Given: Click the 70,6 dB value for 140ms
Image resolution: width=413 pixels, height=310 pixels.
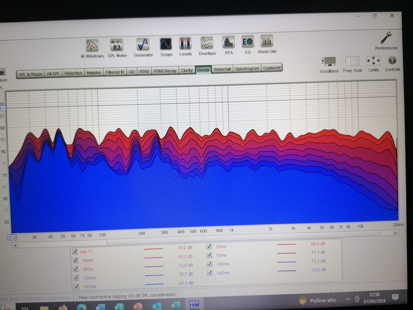Looking at the screenshot, I should point(318,270).
